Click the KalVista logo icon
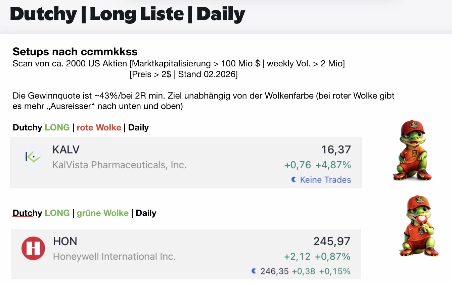452x283 pixels. (33, 157)
